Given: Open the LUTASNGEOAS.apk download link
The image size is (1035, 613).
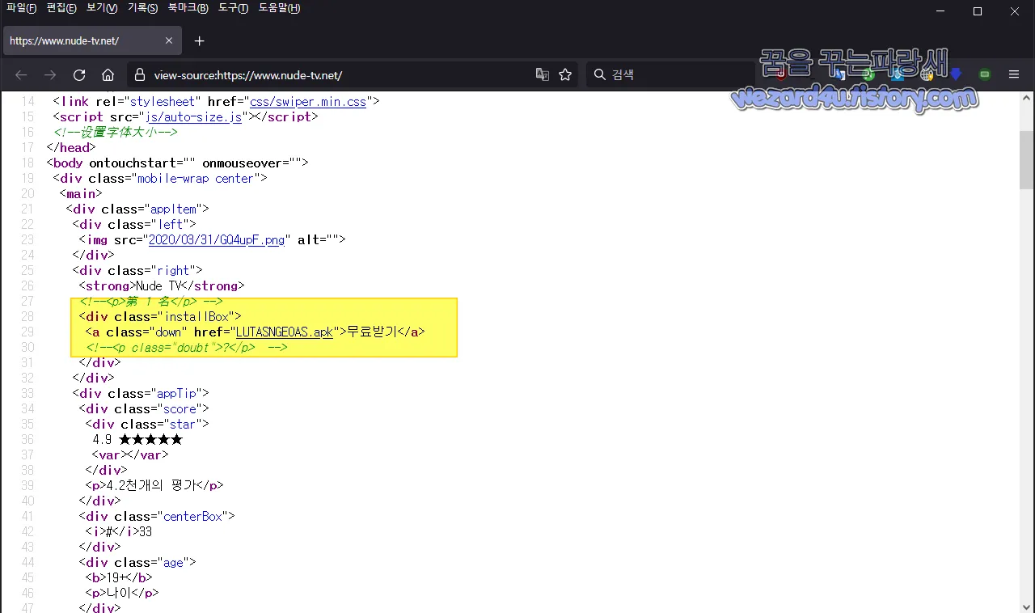Looking at the screenshot, I should 285,332.
